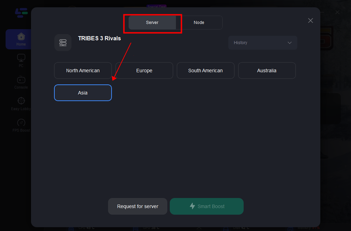The width and height of the screenshot is (351, 231).
Task: Switch to the Node tab
Action: tap(199, 22)
